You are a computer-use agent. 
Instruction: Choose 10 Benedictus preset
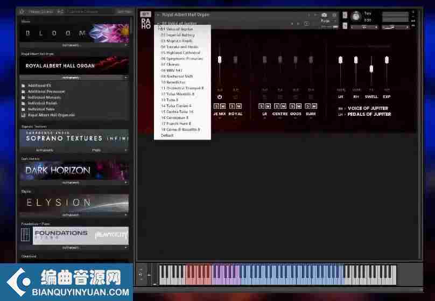(x=183, y=82)
